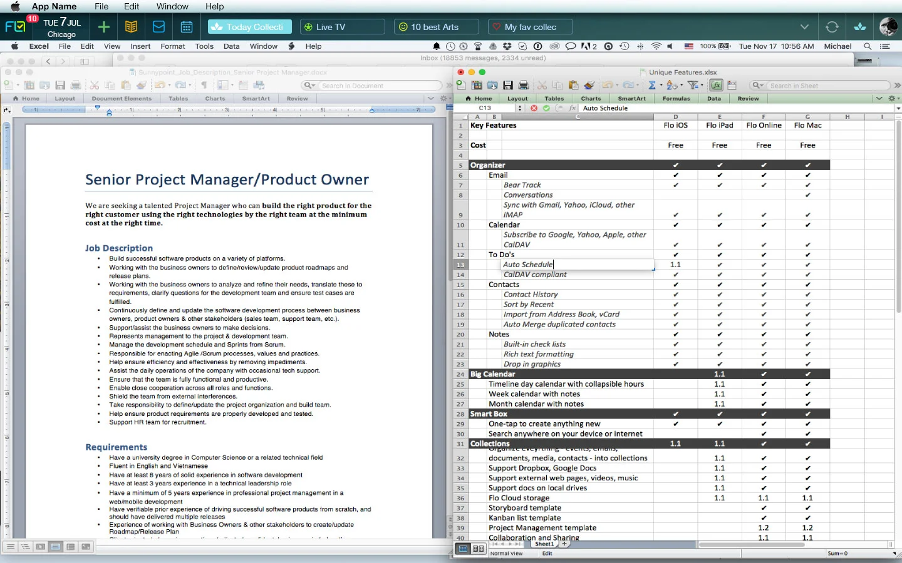This screenshot has width=902, height=563.
Task: Expand the Flo collections chevron dropdown
Action: [x=804, y=27]
